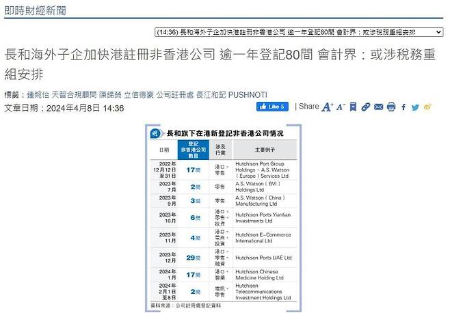Open the 長和旗下 registration table image
450x313 pixels.
click(x=223, y=218)
